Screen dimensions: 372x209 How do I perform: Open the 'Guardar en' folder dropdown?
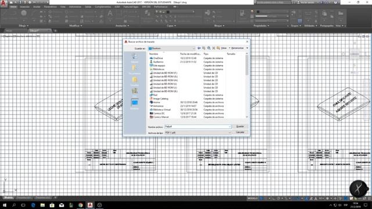[x=172, y=48]
